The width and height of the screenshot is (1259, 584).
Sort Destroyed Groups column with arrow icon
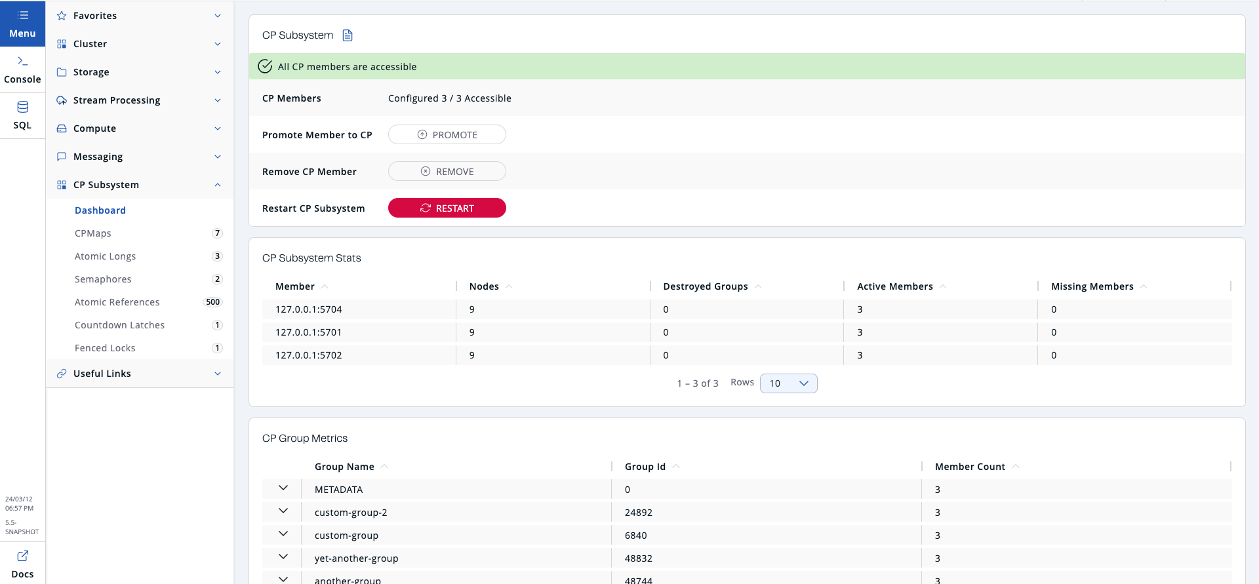[758, 286]
